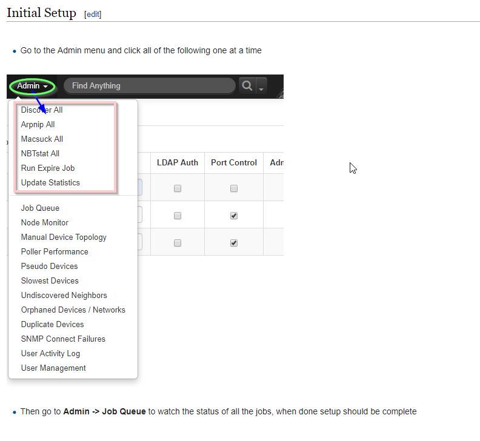The width and height of the screenshot is (480, 441).
Task: Uncheck second row Port Control checkbox
Action: [234, 216]
